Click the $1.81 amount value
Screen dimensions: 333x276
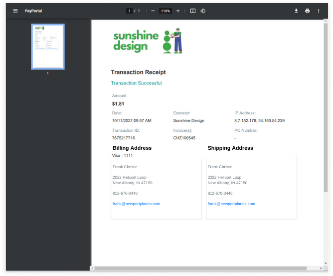118,104
